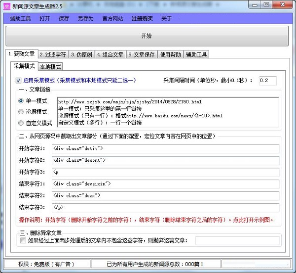
Task: Switch to the 2.过滤字符 tab
Action: pyautogui.click(x=53, y=55)
